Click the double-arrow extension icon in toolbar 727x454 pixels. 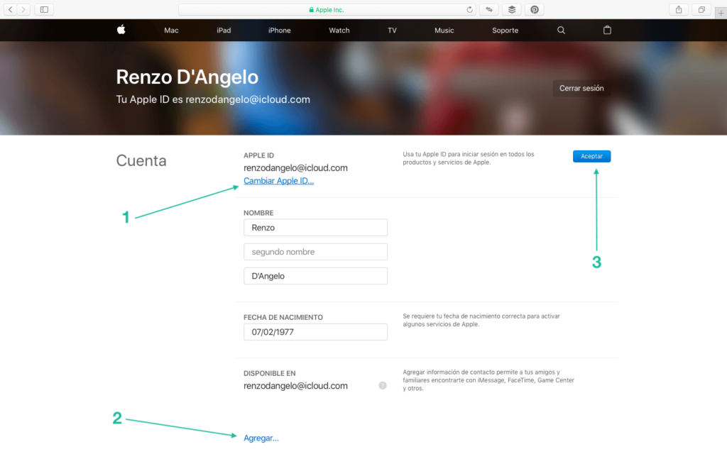pos(489,9)
